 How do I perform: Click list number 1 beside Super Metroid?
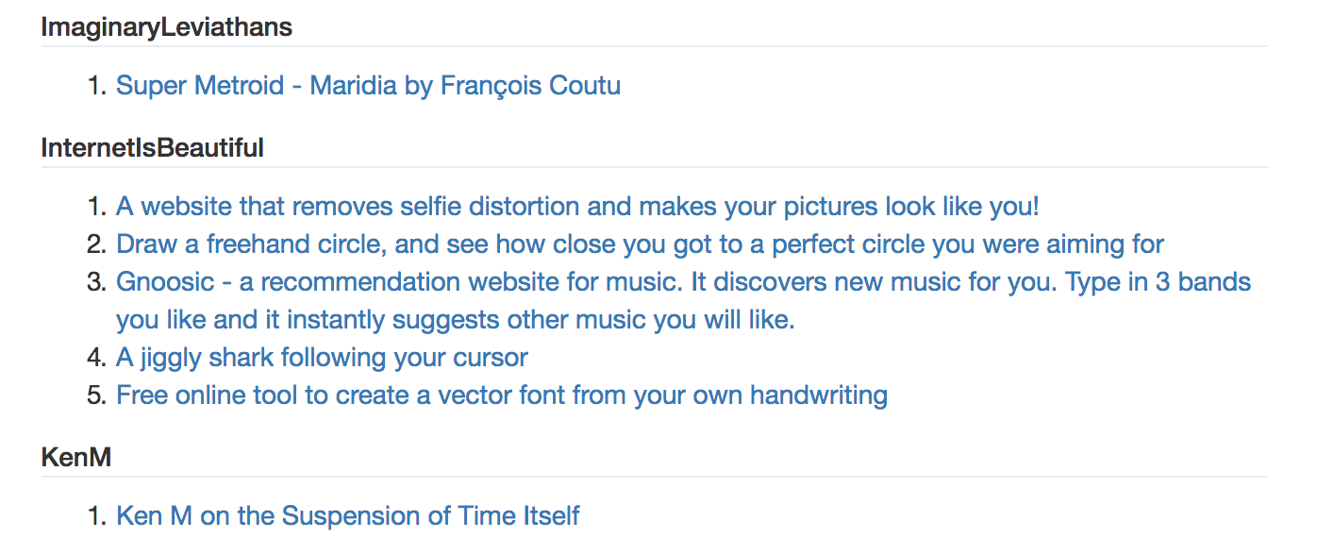click(97, 86)
